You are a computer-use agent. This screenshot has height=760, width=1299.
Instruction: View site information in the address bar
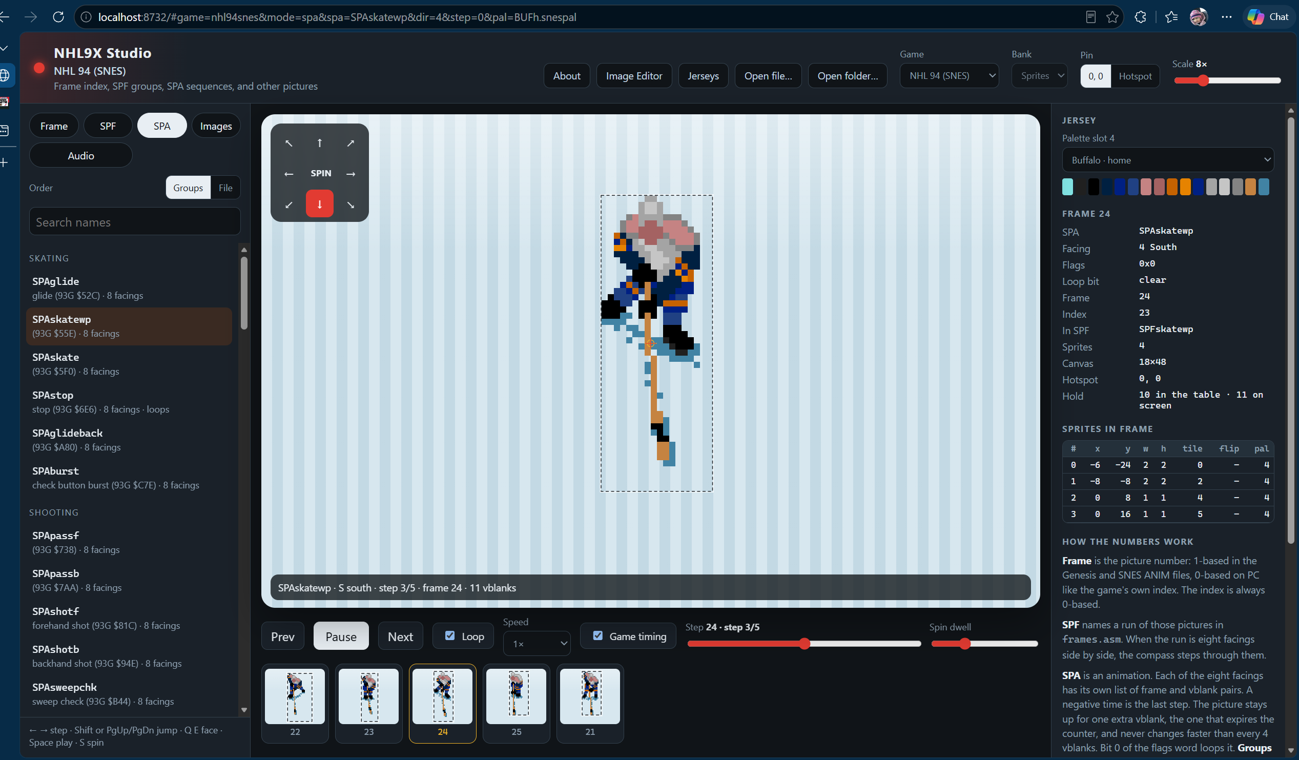[86, 17]
